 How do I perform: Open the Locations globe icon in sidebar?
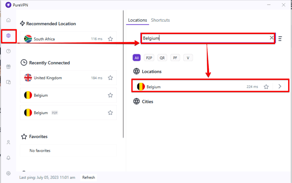tap(8, 36)
